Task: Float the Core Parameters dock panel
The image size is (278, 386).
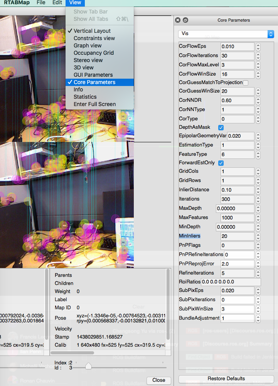Action: pos(185,20)
